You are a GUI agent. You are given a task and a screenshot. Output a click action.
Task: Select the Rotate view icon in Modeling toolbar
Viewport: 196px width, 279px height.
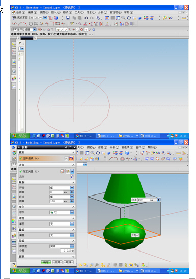(98, 153)
